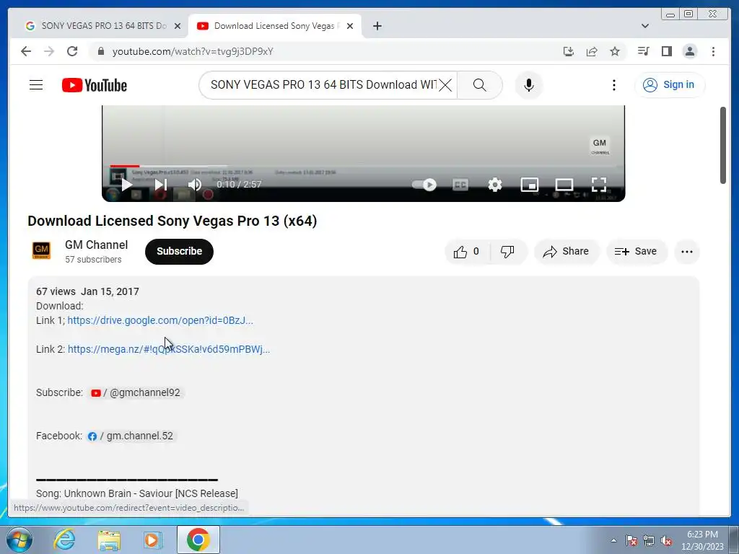
Task: Search with voice microphone button
Action: tap(529, 85)
